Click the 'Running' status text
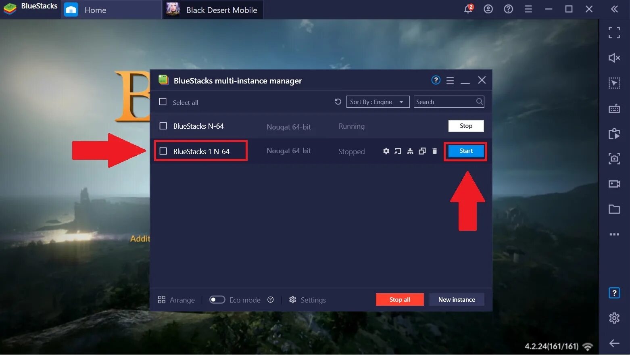 click(x=351, y=126)
